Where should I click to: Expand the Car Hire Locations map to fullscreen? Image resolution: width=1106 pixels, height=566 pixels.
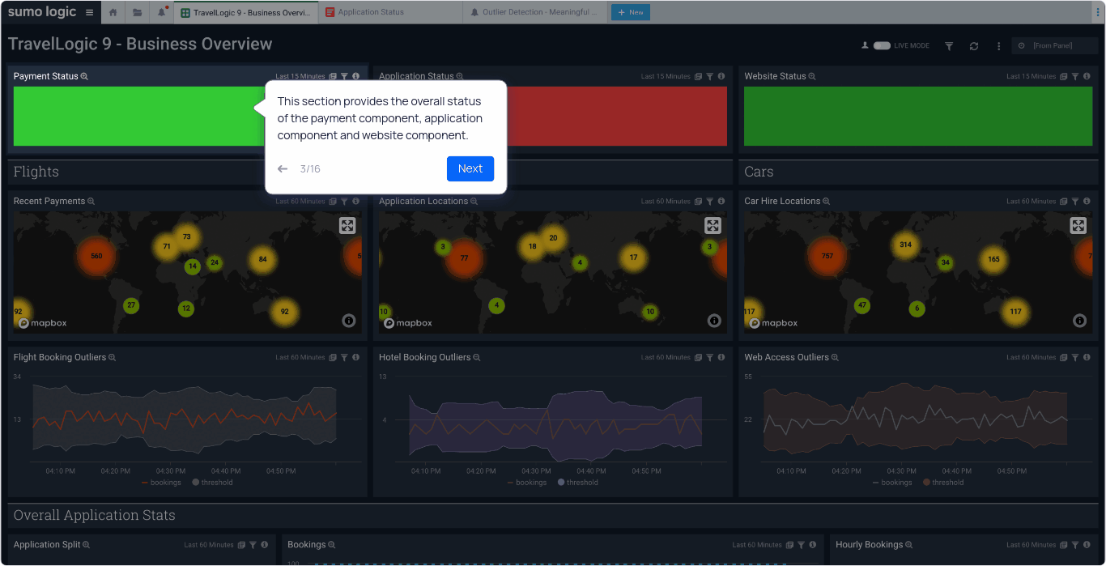pos(1078,226)
